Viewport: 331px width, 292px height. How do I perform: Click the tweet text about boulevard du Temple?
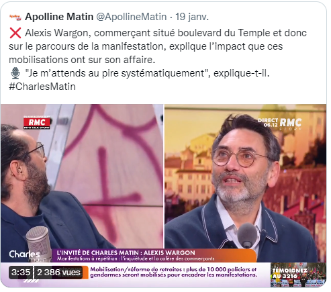158,46
